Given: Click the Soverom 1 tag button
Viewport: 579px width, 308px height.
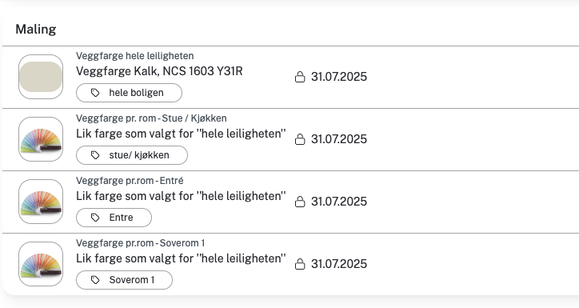Looking at the screenshot, I should pyautogui.click(x=124, y=280).
